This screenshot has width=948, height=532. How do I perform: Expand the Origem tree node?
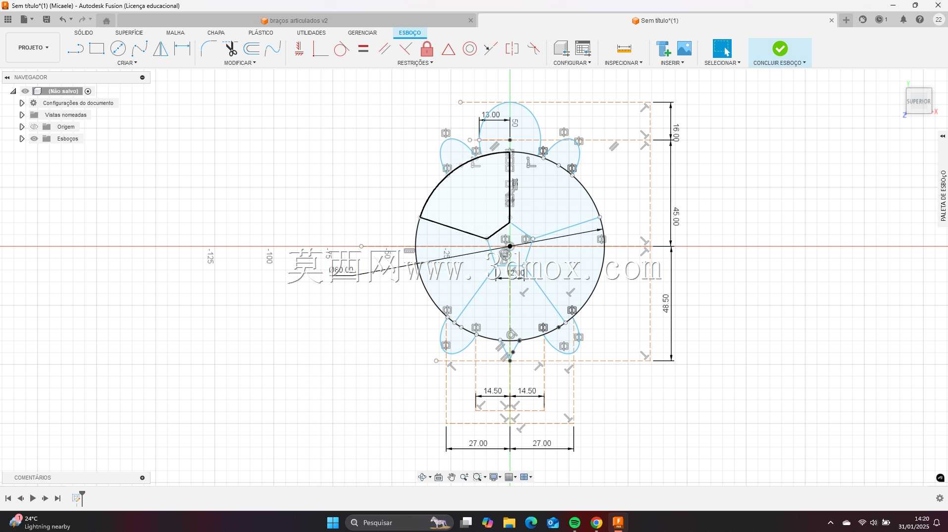pos(22,127)
